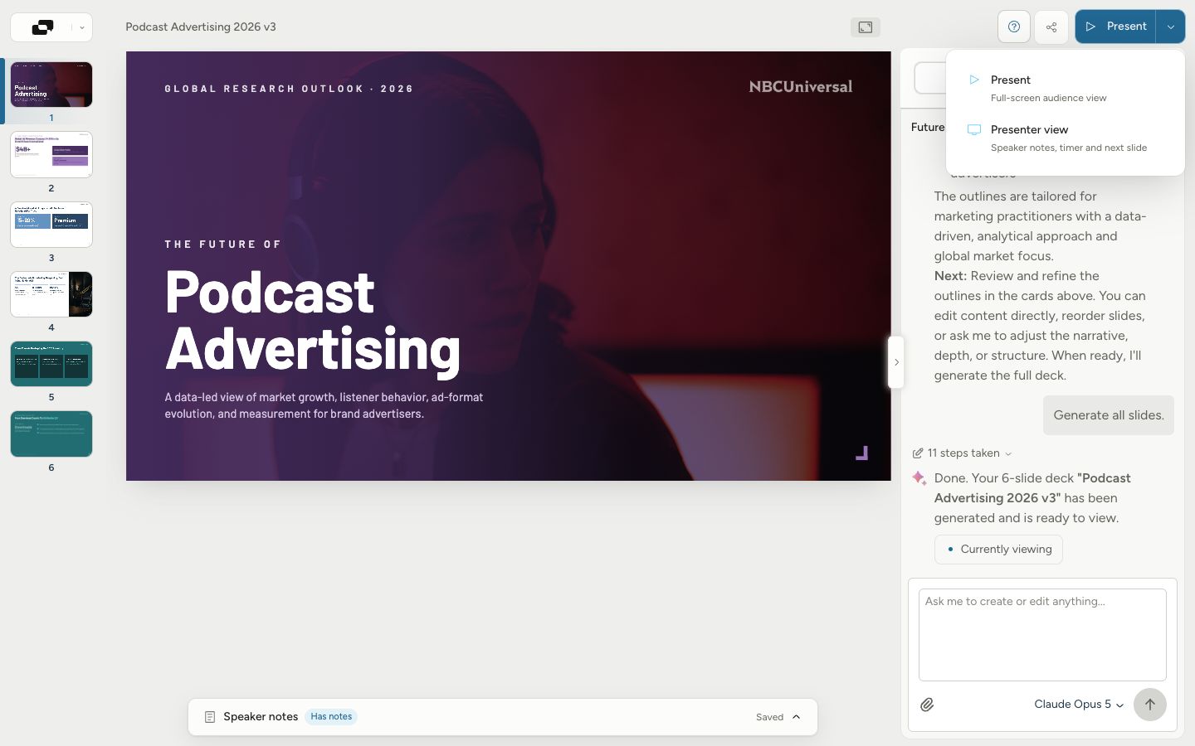Click the Speaker notes label
The image size is (1195, 746).
pyautogui.click(x=261, y=717)
